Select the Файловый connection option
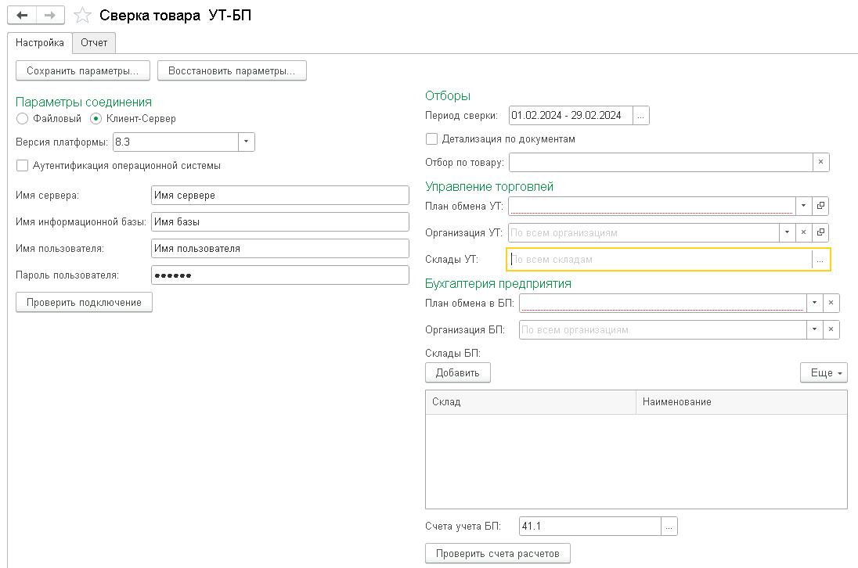This screenshot has height=568, width=858. [23, 119]
